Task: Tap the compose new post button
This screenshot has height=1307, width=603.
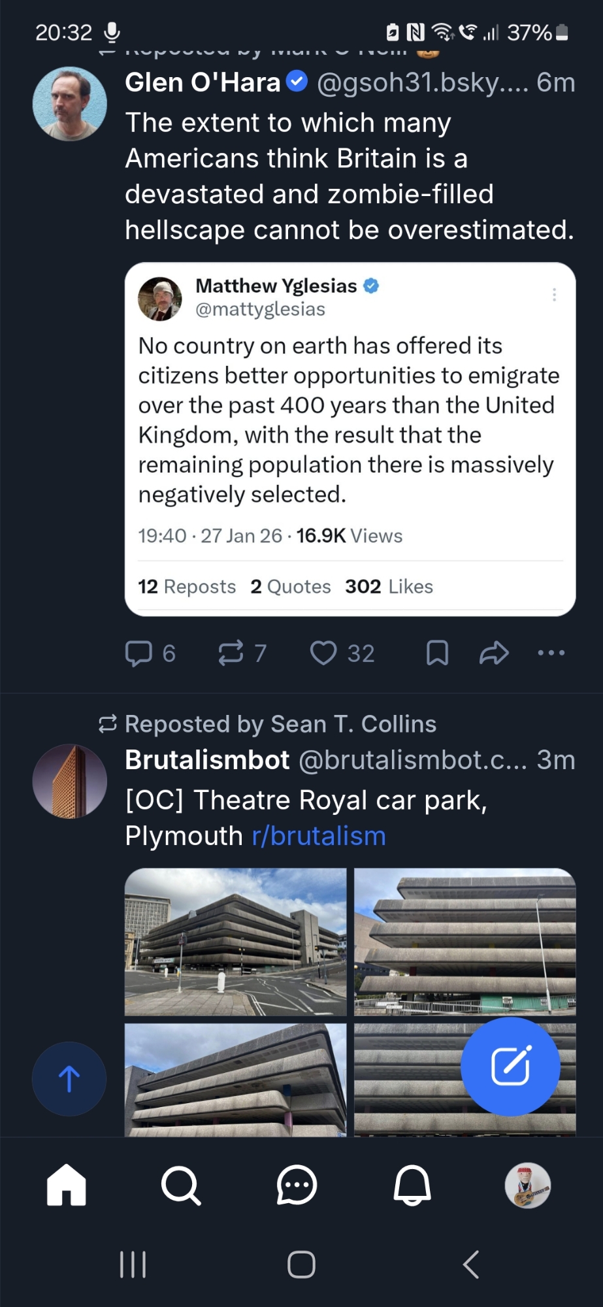Action: click(510, 1066)
